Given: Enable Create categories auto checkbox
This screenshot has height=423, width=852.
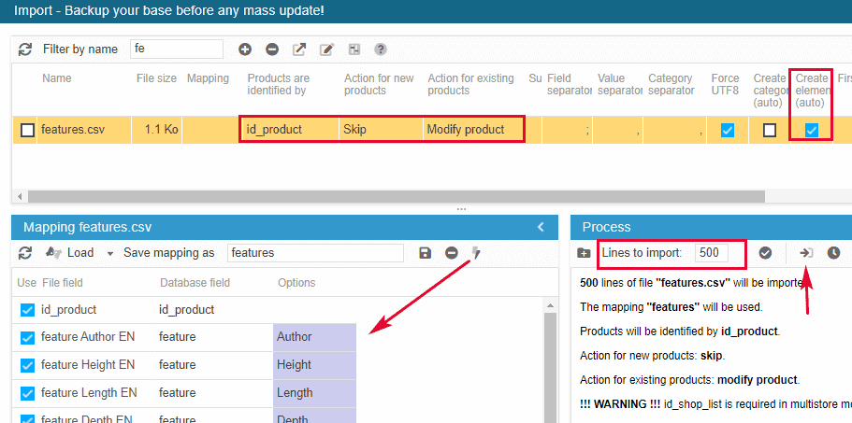Looking at the screenshot, I should tap(770, 131).
